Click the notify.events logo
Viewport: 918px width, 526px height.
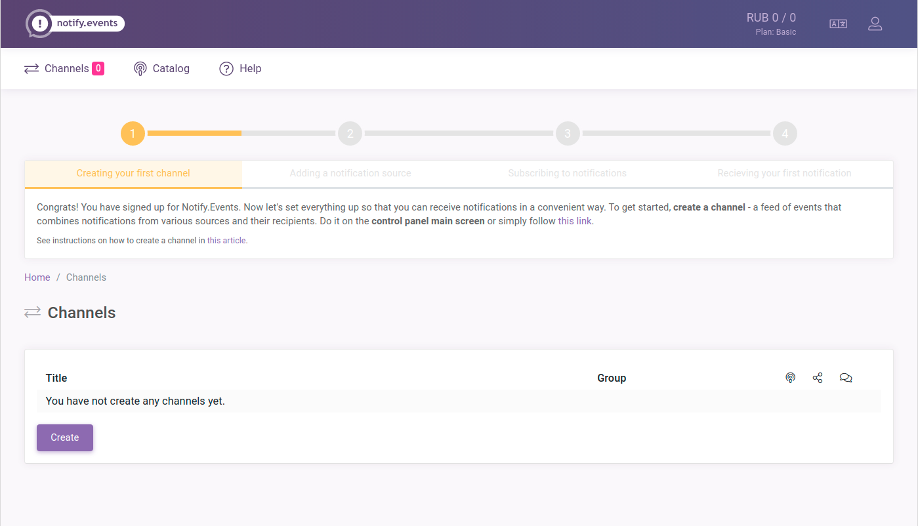pos(75,24)
